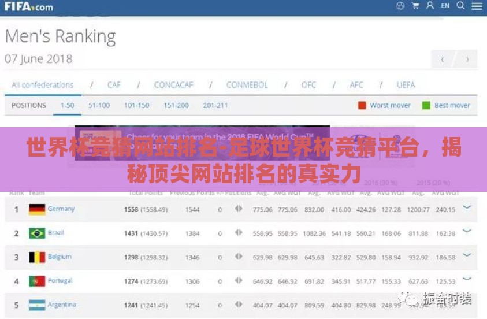The height and width of the screenshot is (319, 487).
Task: Open the shopping cart icon
Action: pos(415,6)
